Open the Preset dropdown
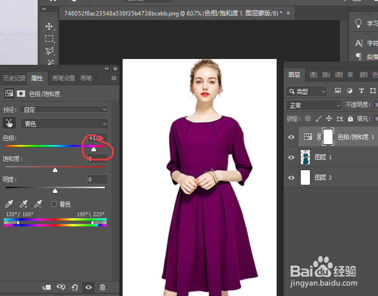 click(x=64, y=109)
